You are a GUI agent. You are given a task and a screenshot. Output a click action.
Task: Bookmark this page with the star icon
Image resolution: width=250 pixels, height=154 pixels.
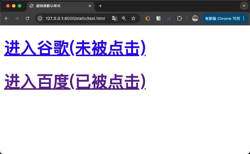[x=133, y=18]
